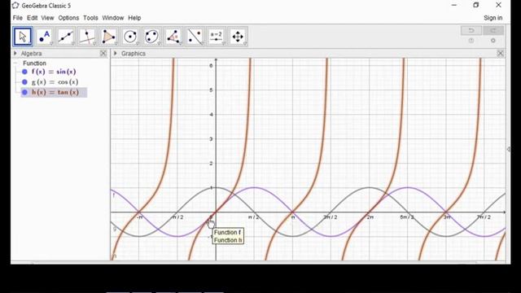The height and width of the screenshot is (293, 521).
Task: Click the Algebra panel title
Action: pyautogui.click(x=31, y=54)
